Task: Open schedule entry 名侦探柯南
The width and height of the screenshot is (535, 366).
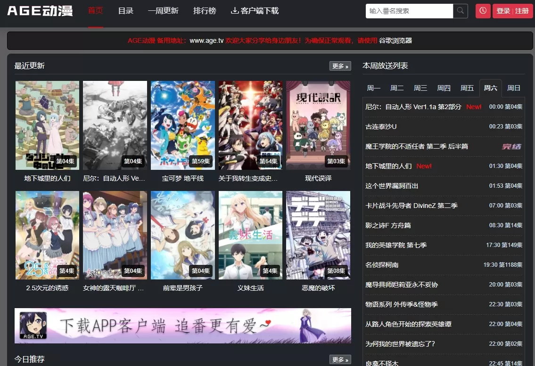Action: (444, 265)
